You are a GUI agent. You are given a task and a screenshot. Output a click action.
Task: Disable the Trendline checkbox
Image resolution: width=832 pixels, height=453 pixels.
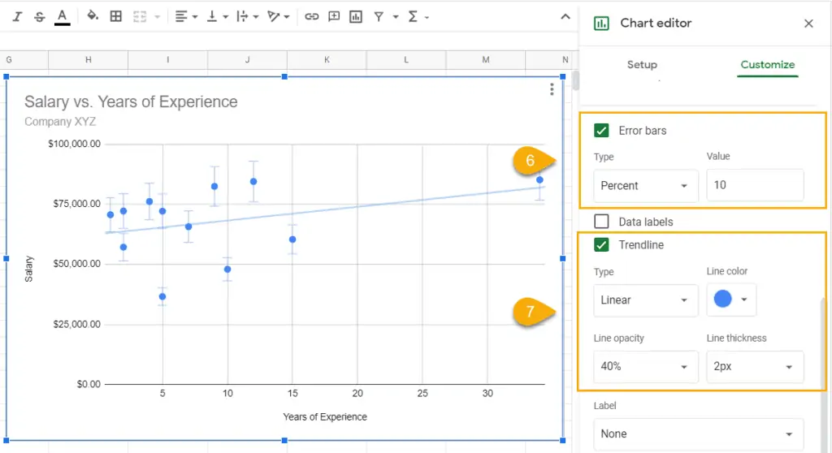click(602, 245)
